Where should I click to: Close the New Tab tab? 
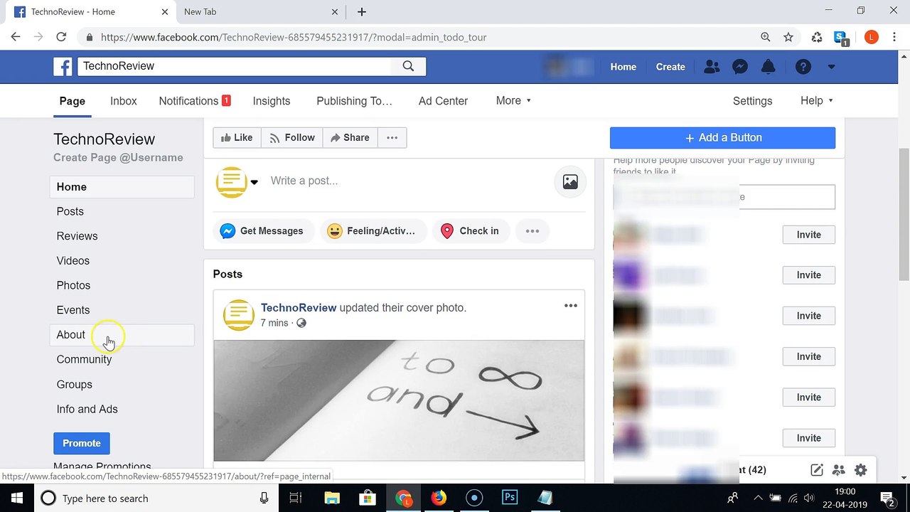pyautogui.click(x=336, y=11)
